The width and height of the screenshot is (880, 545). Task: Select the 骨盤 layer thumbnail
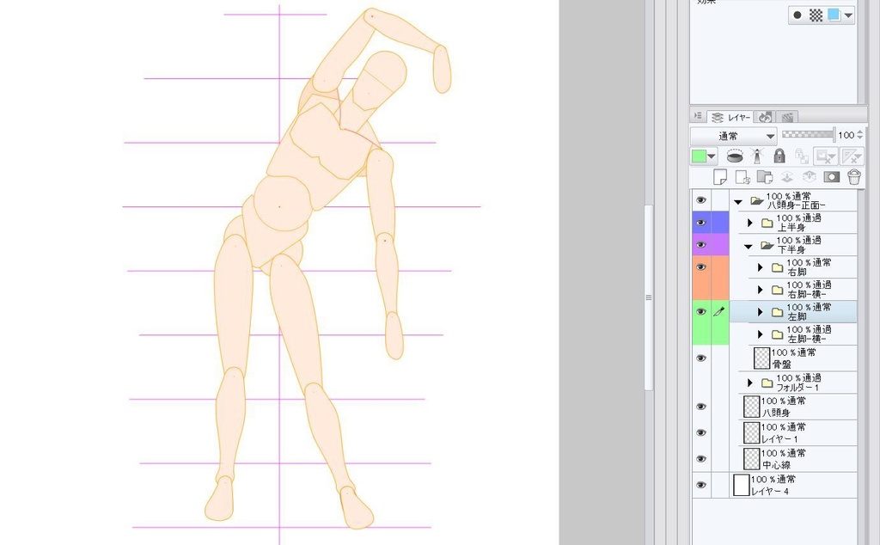[761, 358]
